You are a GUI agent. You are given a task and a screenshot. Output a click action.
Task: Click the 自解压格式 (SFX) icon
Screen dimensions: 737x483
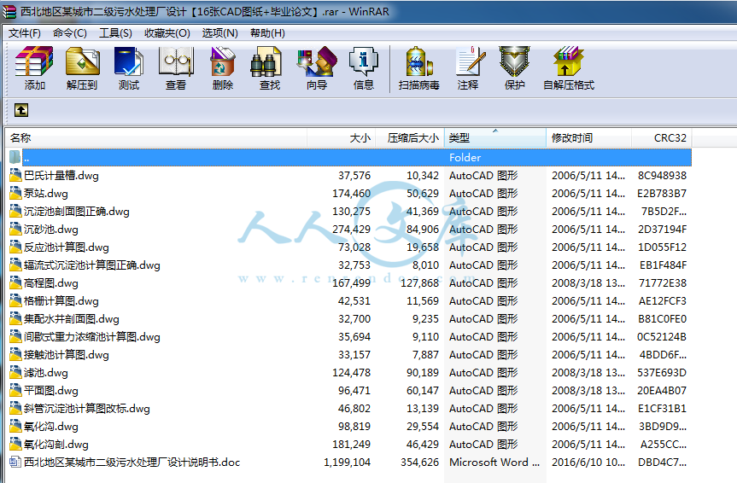568,61
